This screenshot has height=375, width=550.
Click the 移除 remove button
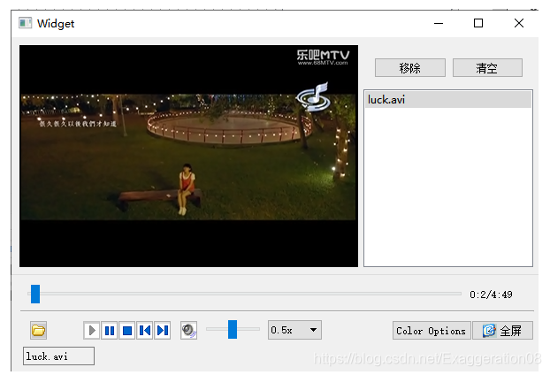tap(410, 68)
